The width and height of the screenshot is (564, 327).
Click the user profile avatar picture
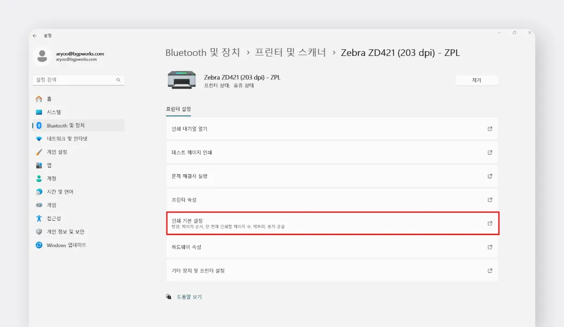[x=42, y=56]
